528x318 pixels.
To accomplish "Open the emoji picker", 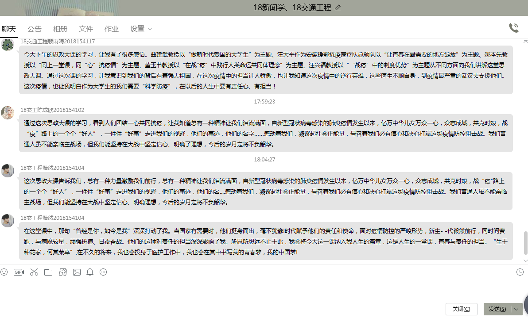I will click(x=4, y=272).
